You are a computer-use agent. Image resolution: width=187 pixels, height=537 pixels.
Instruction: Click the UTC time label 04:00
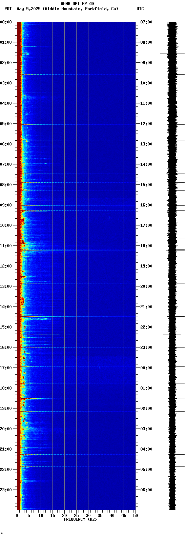click(x=146, y=449)
